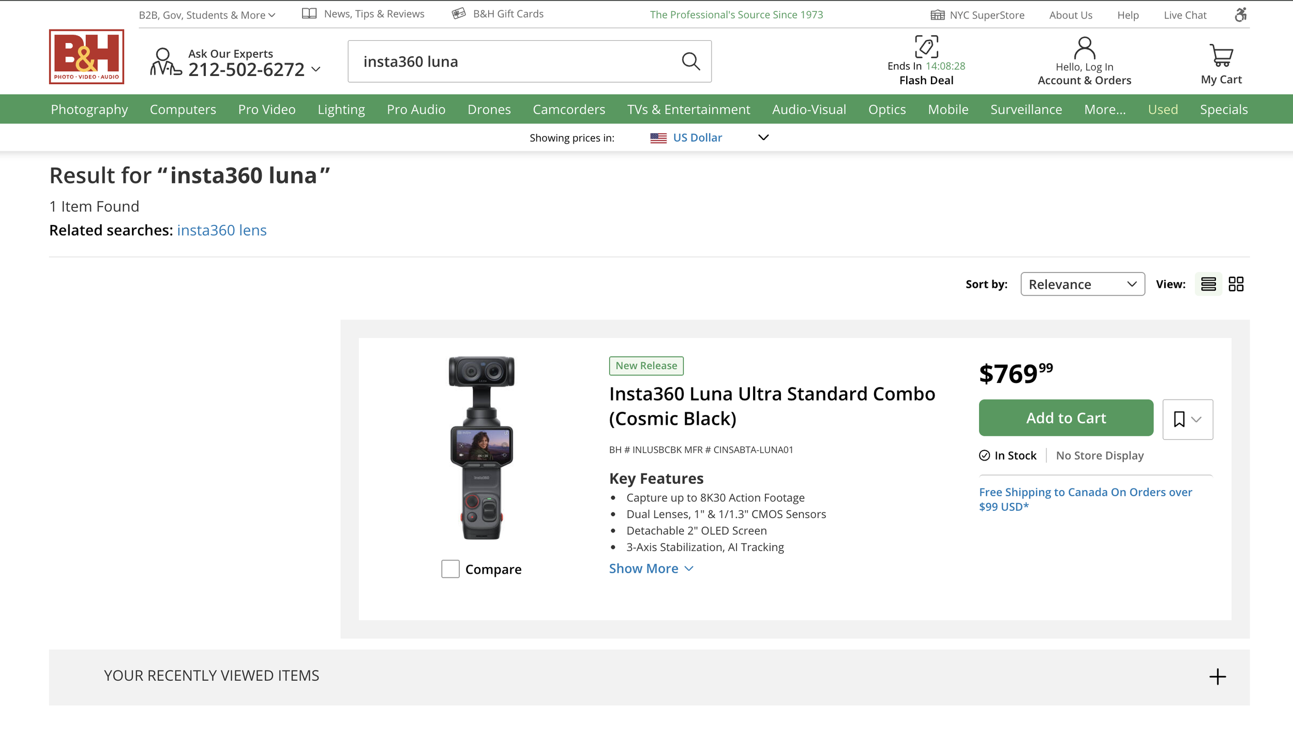Image resolution: width=1293 pixels, height=748 pixels.
Task: Open the Insta360 Luna Ultra Standard Combo title
Action: pos(772,406)
